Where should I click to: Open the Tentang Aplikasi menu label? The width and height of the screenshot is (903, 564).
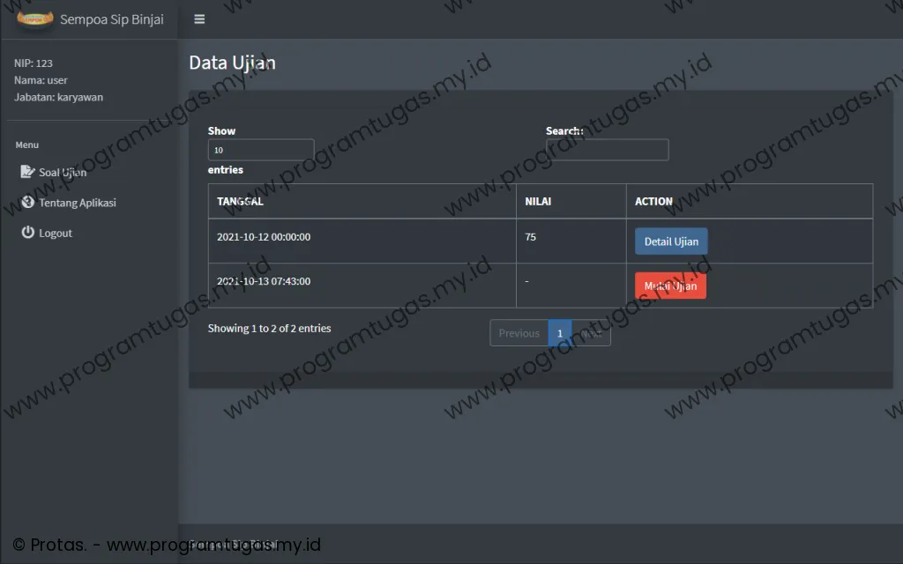[78, 203]
